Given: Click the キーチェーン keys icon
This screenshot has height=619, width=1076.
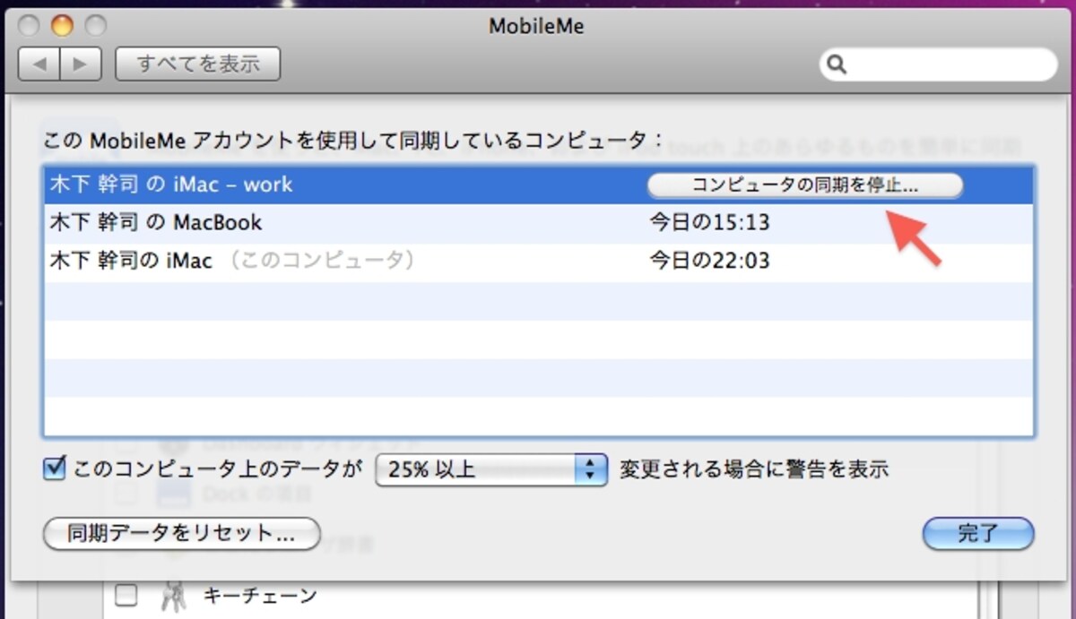Looking at the screenshot, I should click(172, 595).
